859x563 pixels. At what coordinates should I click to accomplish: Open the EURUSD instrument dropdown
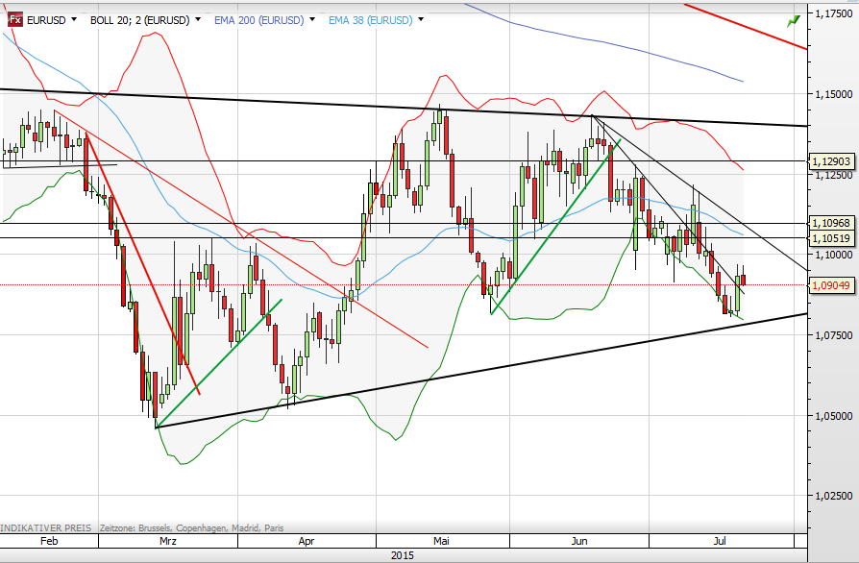tap(48, 20)
